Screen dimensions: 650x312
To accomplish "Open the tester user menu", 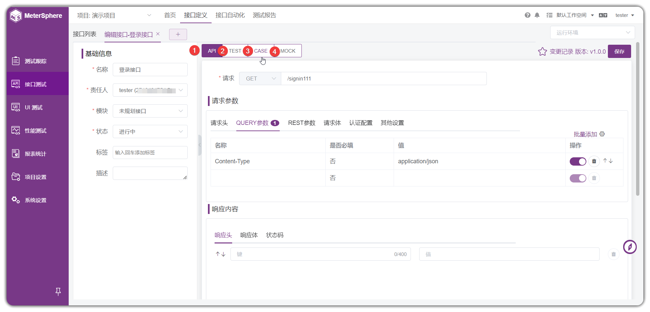I will tap(624, 15).
